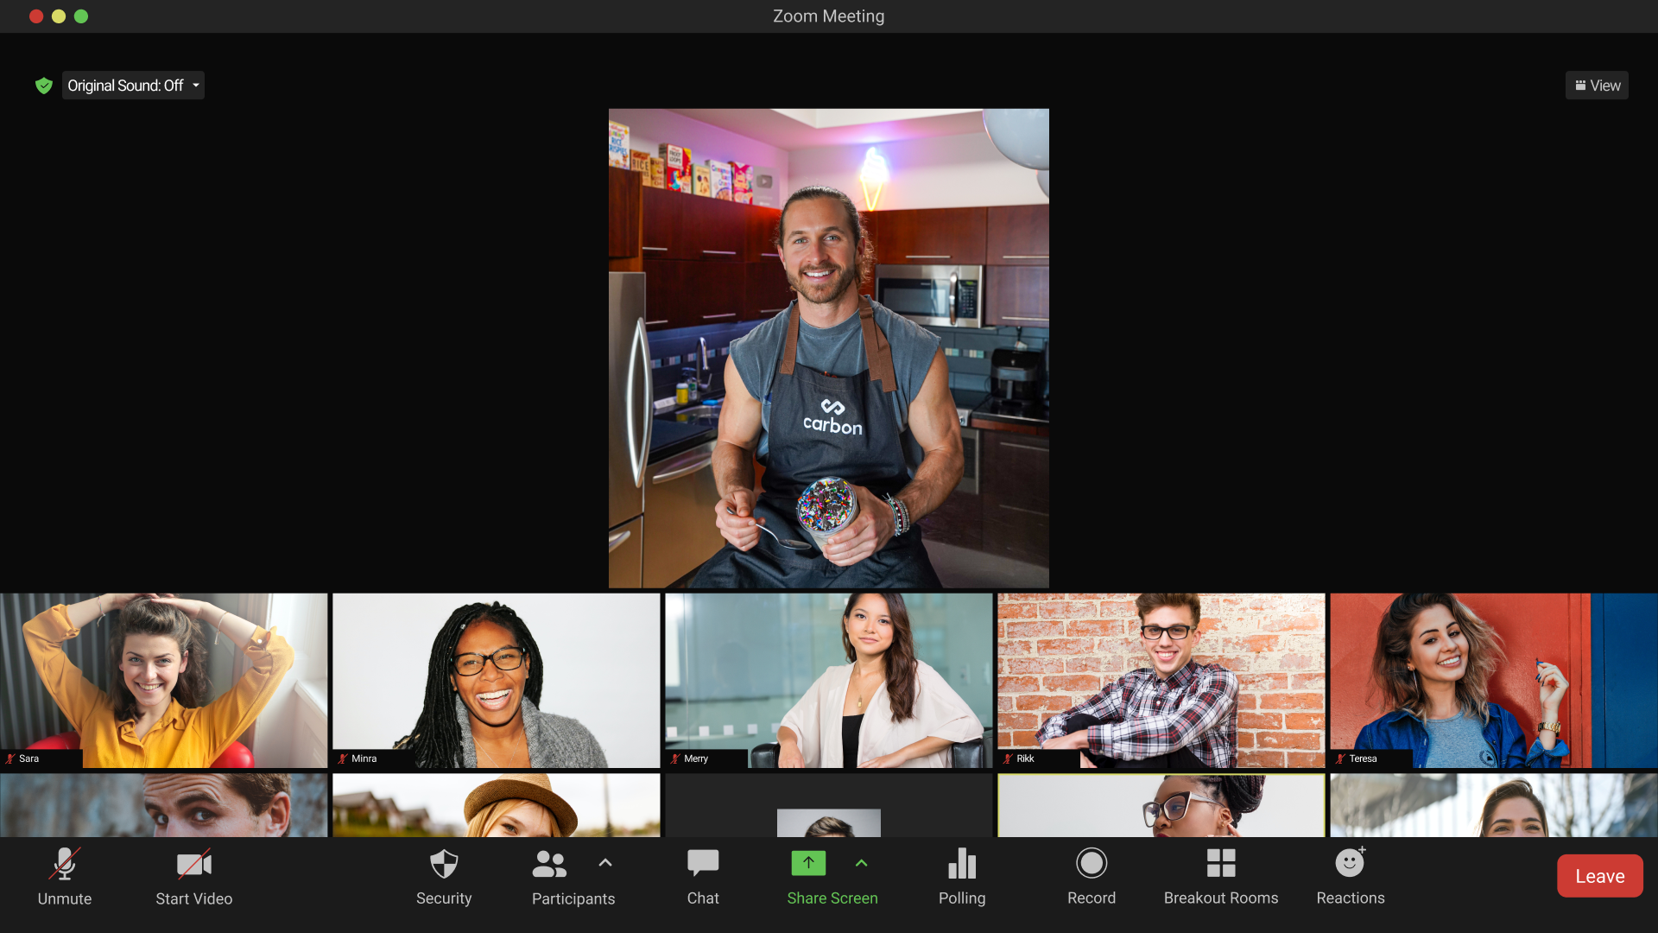The image size is (1658, 933).
Task: Toggle meeting recording with Record
Action: click(x=1091, y=875)
